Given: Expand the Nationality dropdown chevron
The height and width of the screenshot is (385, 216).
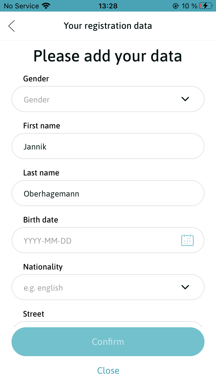Looking at the screenshot, I should coord(185,287).
